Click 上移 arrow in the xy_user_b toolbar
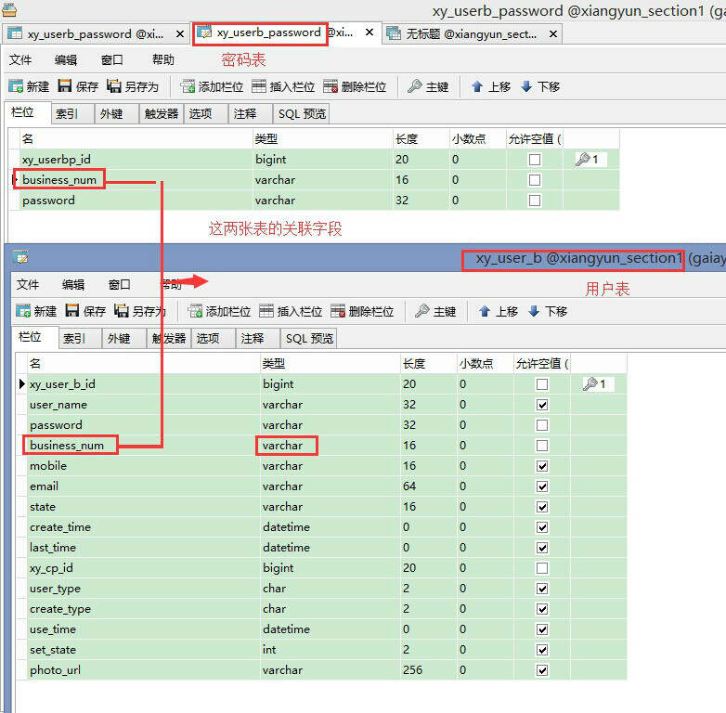This screenshot has height=713, width=726. [485, 311]
